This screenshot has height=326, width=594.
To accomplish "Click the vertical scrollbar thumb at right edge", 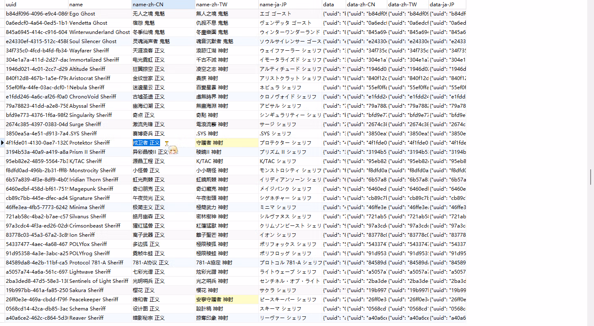I will click(x=591, y=177).
